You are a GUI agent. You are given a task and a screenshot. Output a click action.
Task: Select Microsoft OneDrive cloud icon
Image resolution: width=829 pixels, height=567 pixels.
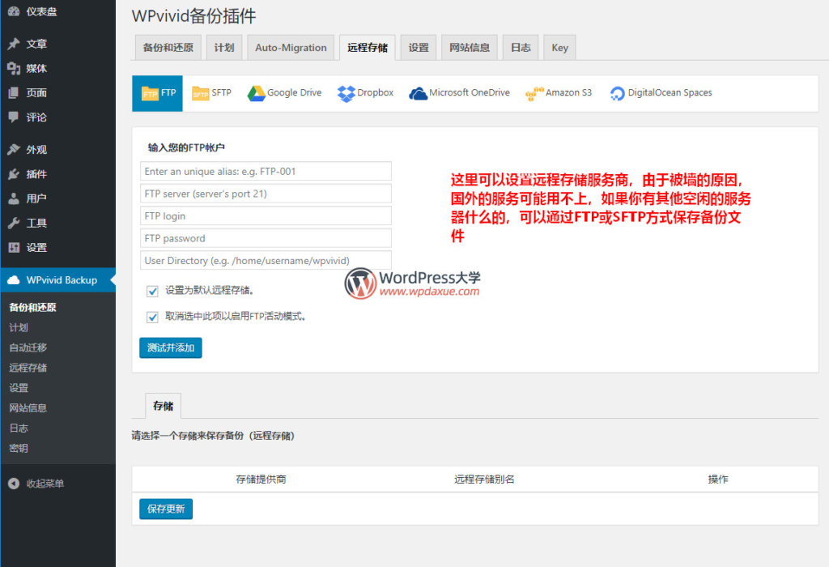[x=418, y=93]
